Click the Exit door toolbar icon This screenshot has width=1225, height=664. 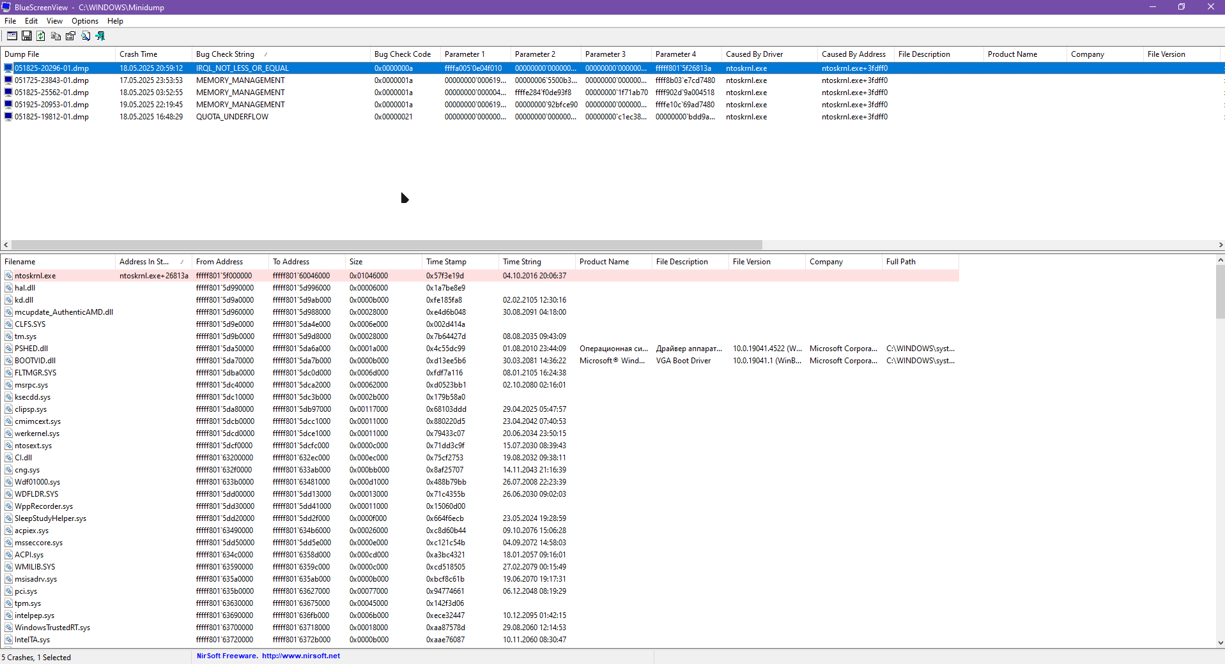click(x=100, y=36)
